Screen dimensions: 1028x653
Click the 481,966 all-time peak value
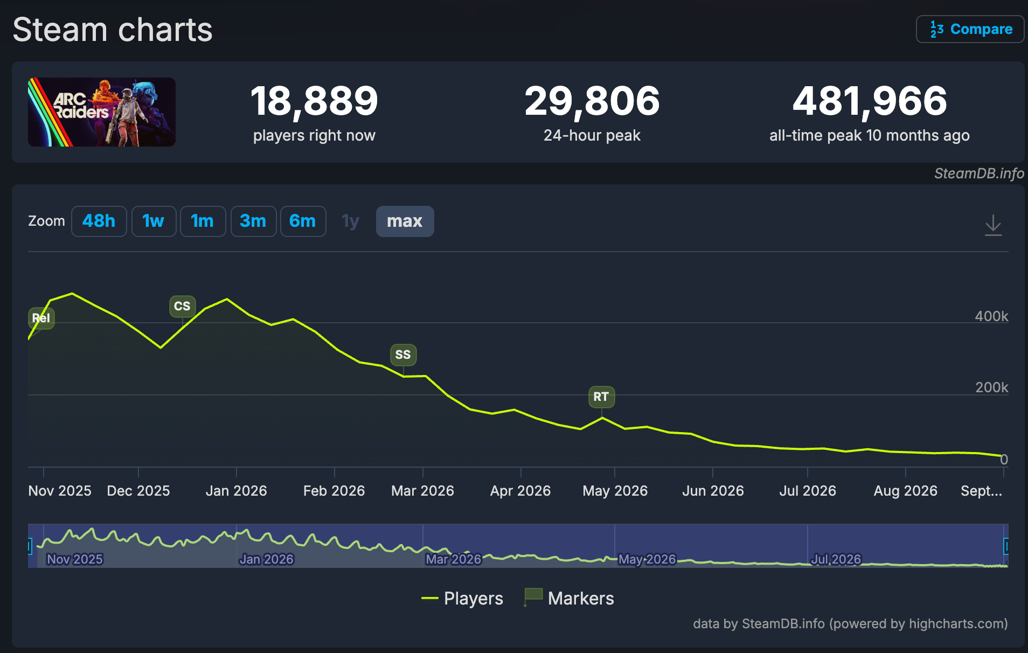[x=870, y=101]
